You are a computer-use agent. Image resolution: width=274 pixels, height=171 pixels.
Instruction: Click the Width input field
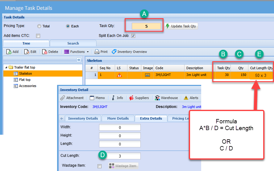120,127
